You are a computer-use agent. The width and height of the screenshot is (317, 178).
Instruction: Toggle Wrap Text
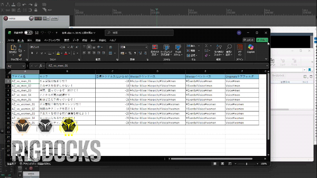(111, 47)
